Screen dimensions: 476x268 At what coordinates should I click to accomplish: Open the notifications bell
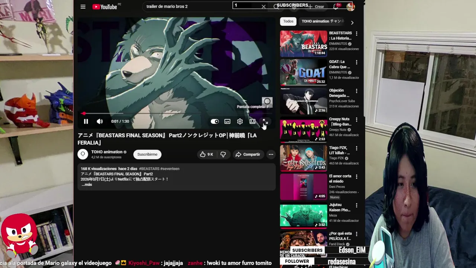coord(336,6)
